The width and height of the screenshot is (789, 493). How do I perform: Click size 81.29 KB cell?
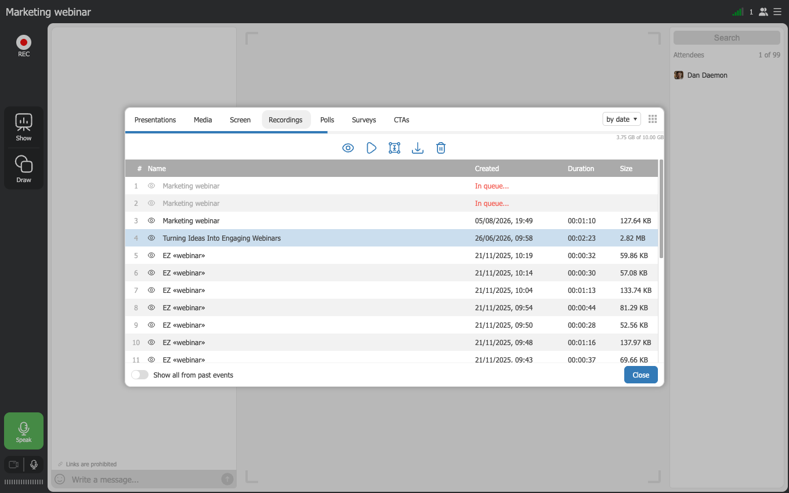tap(634, 308)
